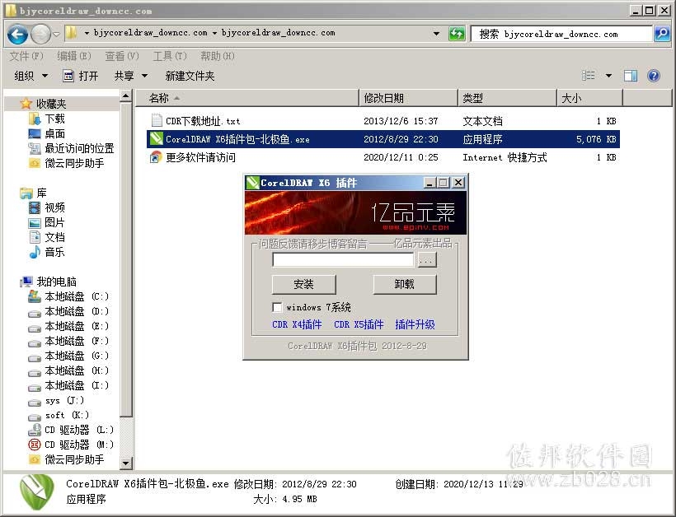
Task: Sort by the 大小 column header
Action: click(x=589, y=98)
